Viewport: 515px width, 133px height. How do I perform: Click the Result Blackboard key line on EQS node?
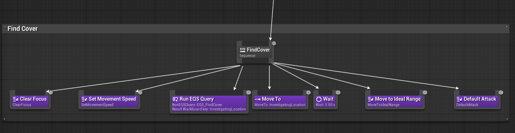(209, 109)
